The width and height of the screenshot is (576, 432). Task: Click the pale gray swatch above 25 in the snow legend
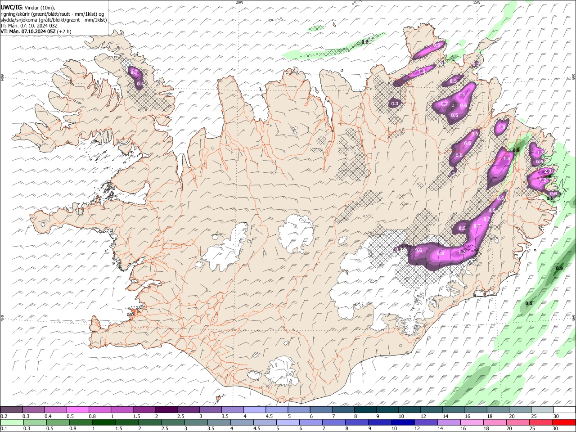coord(541,410)
